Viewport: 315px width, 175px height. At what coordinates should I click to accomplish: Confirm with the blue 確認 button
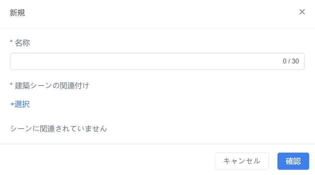[293, 161]
